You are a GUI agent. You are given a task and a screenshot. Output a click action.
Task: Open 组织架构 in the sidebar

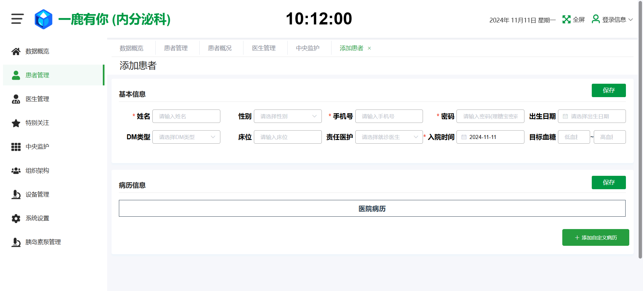click(54, 170)
